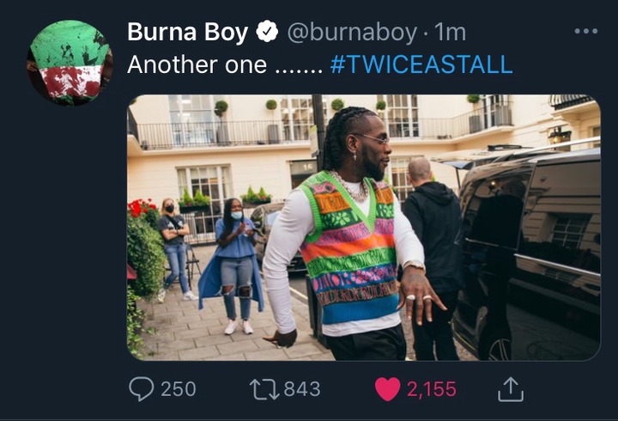Click the retweet arrows icon
This screenshot has width=618, height=421.
[264, 389]
